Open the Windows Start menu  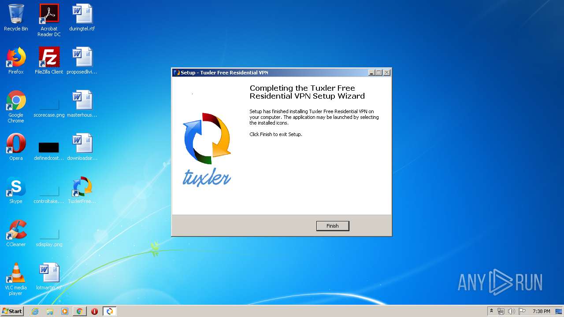(12, 311)
